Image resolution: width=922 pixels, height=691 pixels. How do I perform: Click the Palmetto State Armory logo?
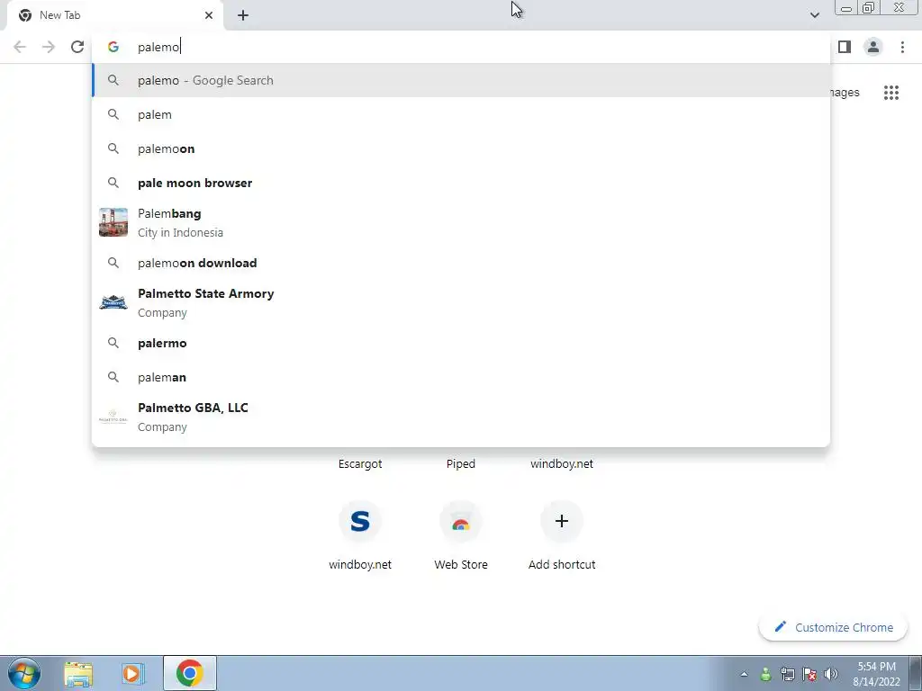click(x=113, y=302)
